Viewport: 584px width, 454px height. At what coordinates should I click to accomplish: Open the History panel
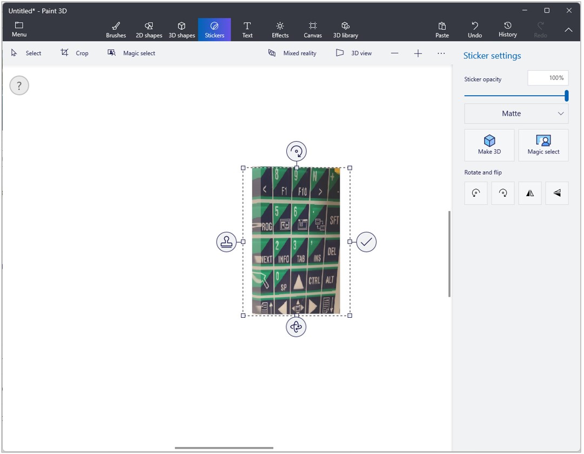coord(507,29)
